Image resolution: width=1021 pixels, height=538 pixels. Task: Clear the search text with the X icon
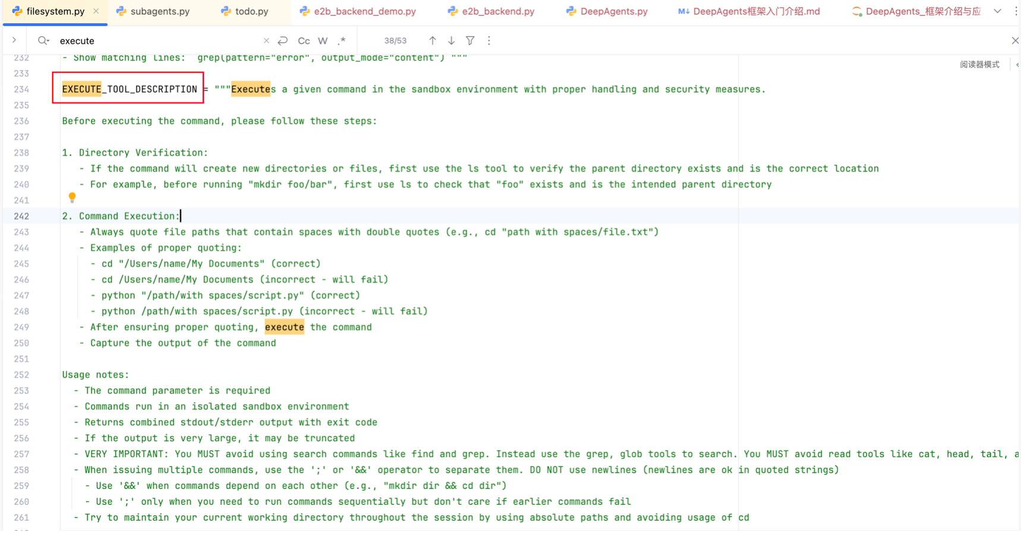[x=266, y=41]
